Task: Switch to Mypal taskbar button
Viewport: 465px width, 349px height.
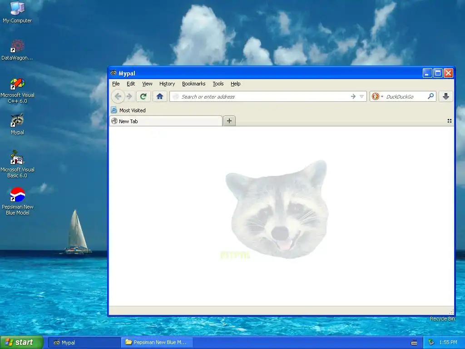Action: [x=84, y=343]
